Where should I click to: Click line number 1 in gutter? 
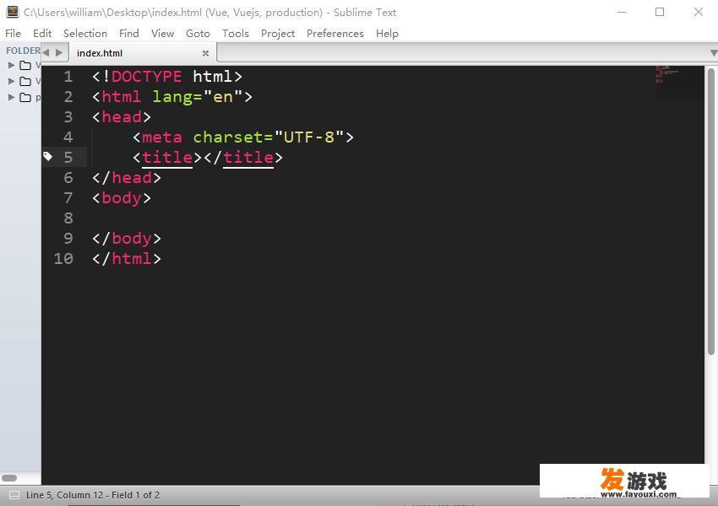point(68,77)
